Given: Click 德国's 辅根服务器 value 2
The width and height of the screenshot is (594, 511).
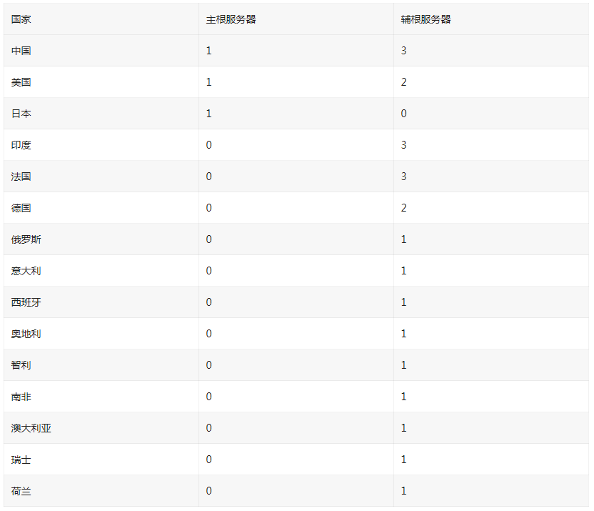Looking at the screenshot, I should 403,208.
